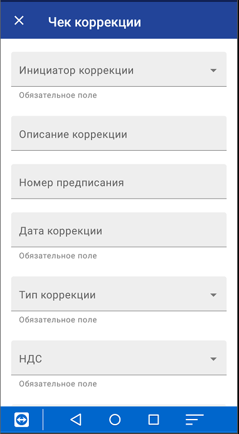Select the НДС field label
This screenshot has width=239, height=434.
[x=30, y=359]
